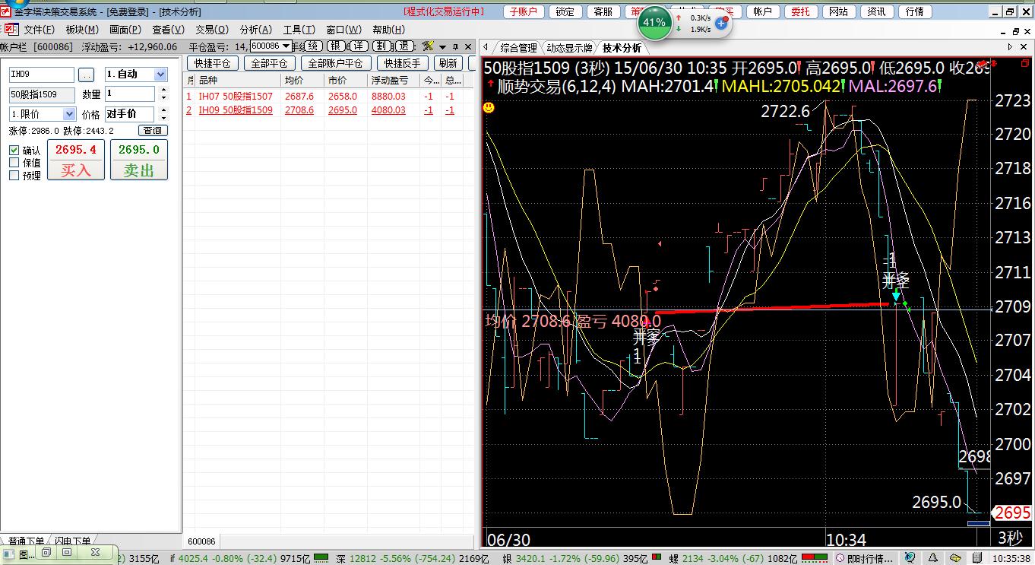Click the 快捷平仓 button

click(212, 63)
